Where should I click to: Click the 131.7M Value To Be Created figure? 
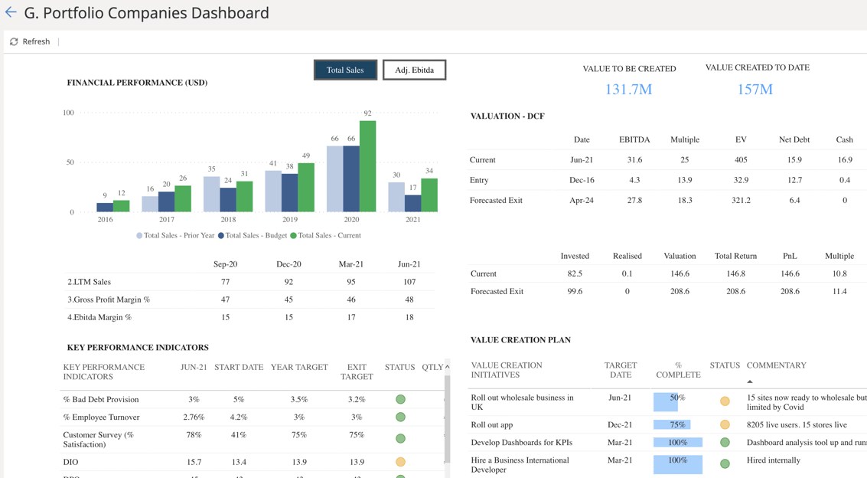[629, 90]
